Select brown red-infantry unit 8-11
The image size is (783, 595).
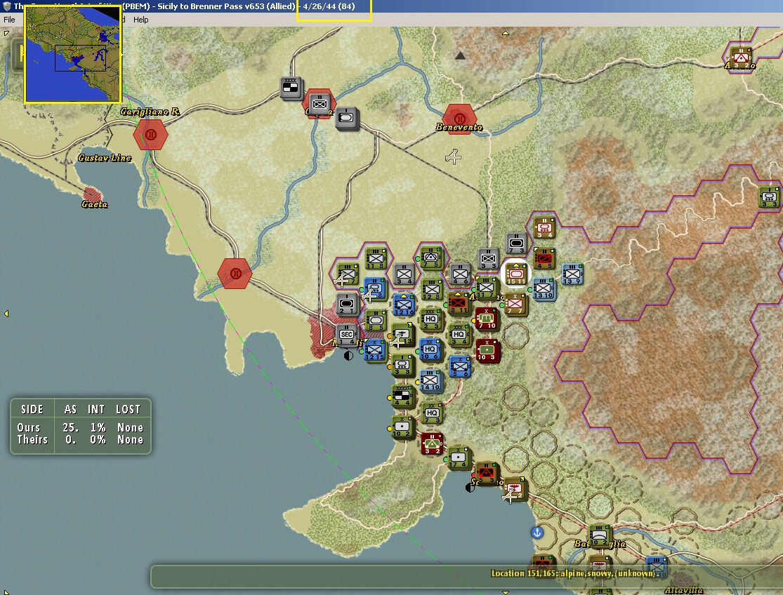pyautogui.click(x=459, y=303)
